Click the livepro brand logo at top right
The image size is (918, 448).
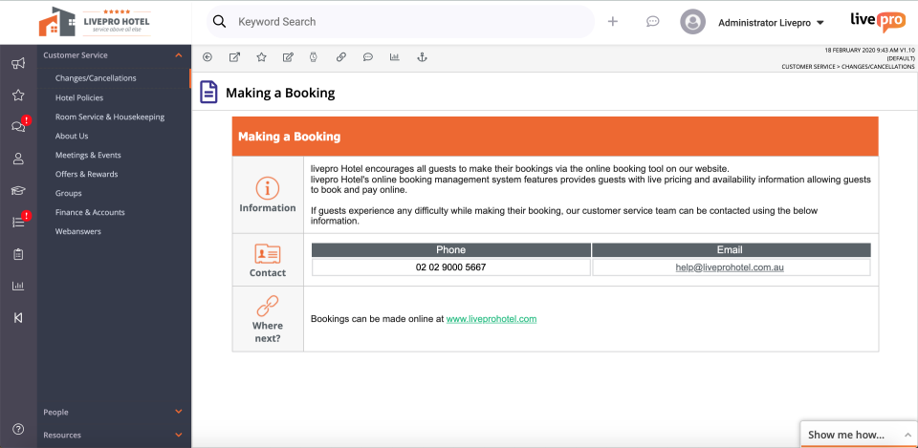click(878, 21)
